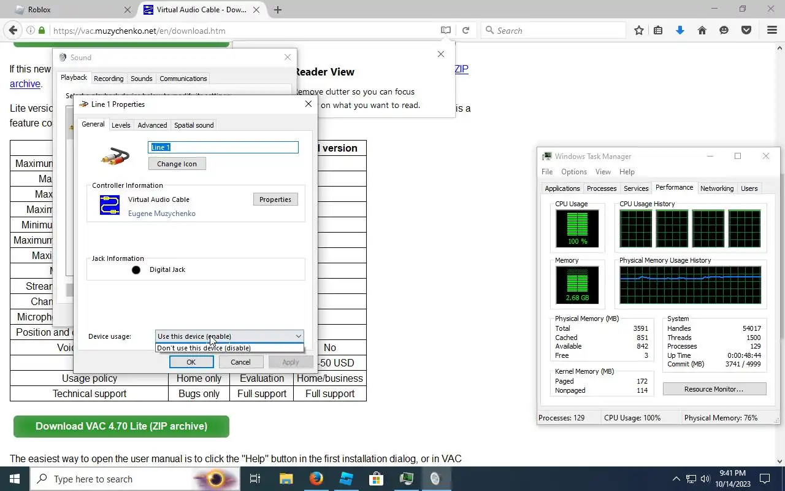This screenshot has width=785, height=491.
Task: Open network tray icon
Action: click(691, 479)
